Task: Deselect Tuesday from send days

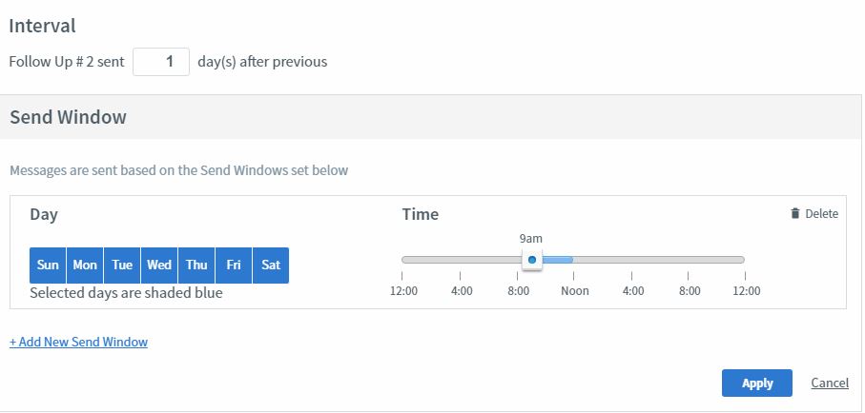Action: tap(122, 265)
